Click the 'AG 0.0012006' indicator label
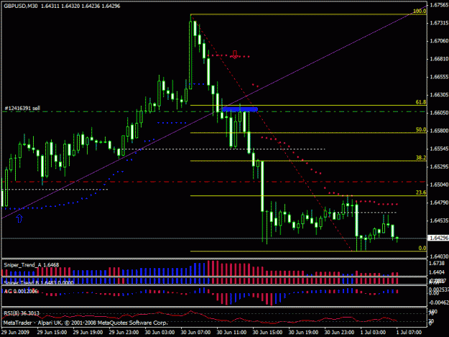This screenshot has width=449, height=337. click(21, 292)
